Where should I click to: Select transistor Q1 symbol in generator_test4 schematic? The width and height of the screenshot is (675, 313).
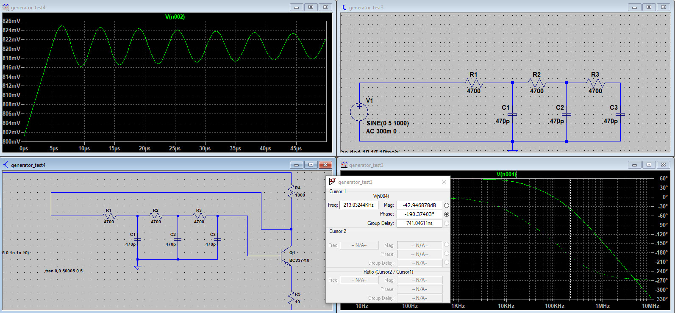click(286, 255)
